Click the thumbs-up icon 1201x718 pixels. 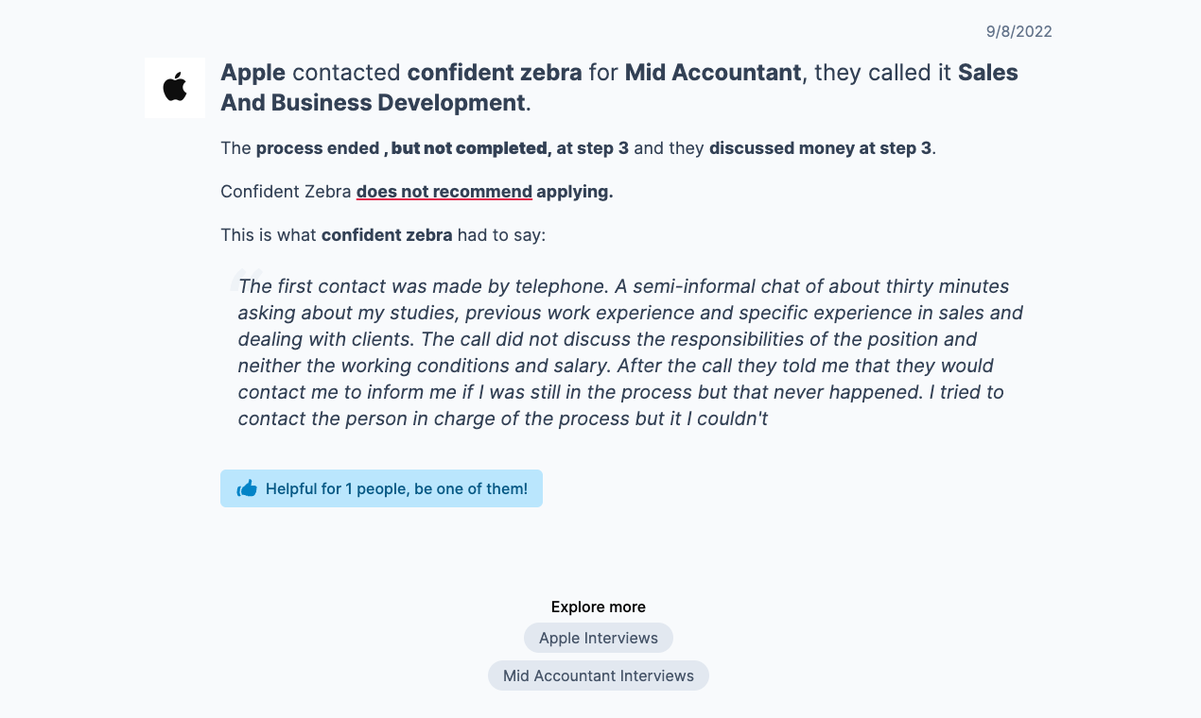pos(247,488)
